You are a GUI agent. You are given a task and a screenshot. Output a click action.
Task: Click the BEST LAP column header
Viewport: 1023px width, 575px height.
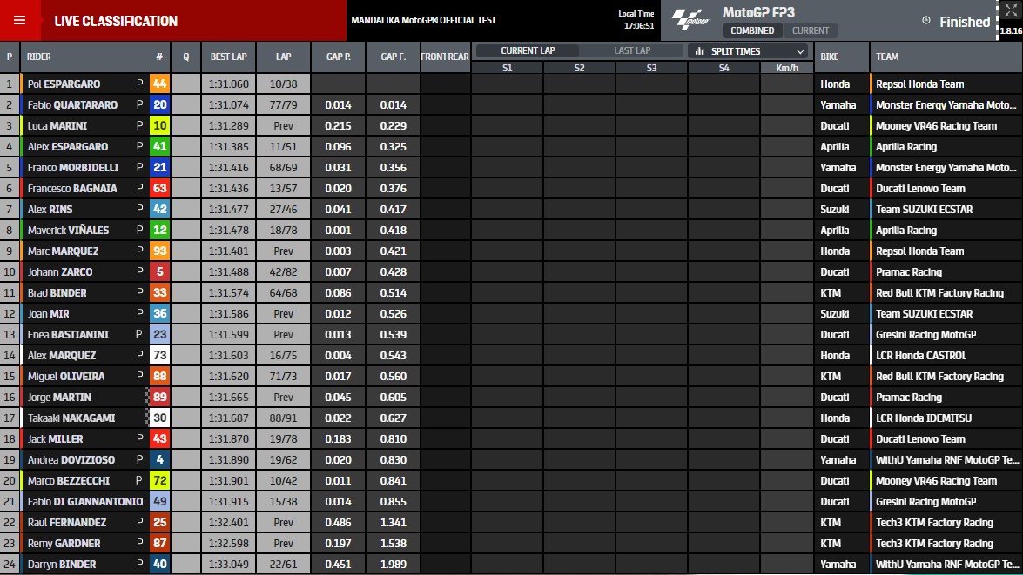pos(228,57)
